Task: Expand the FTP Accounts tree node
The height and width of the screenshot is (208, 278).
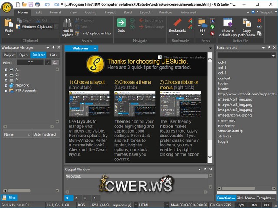Action: coord(6,91)
